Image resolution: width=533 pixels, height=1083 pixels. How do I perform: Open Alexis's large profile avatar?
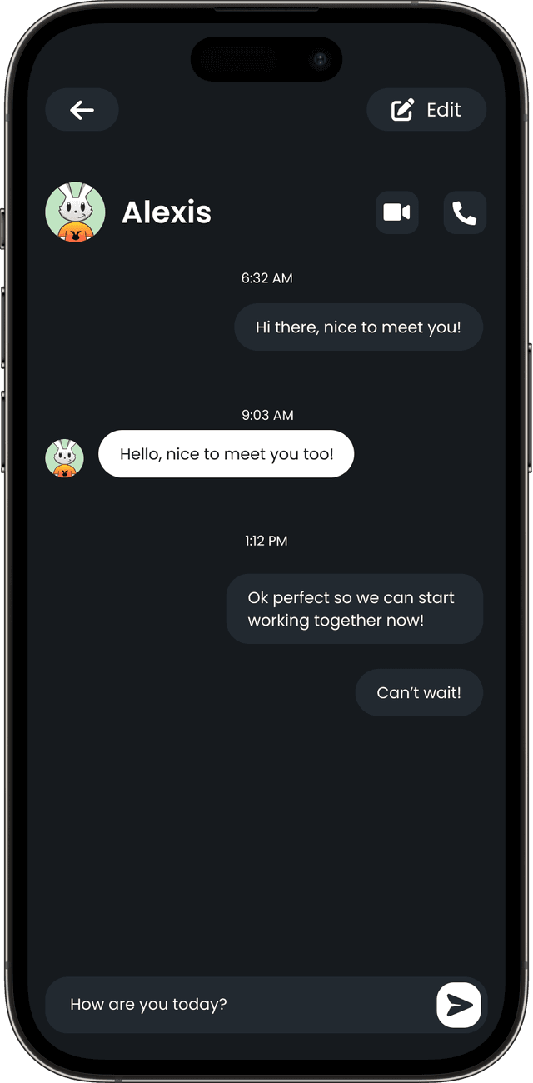pyautogui.click(x=75, y=212)
